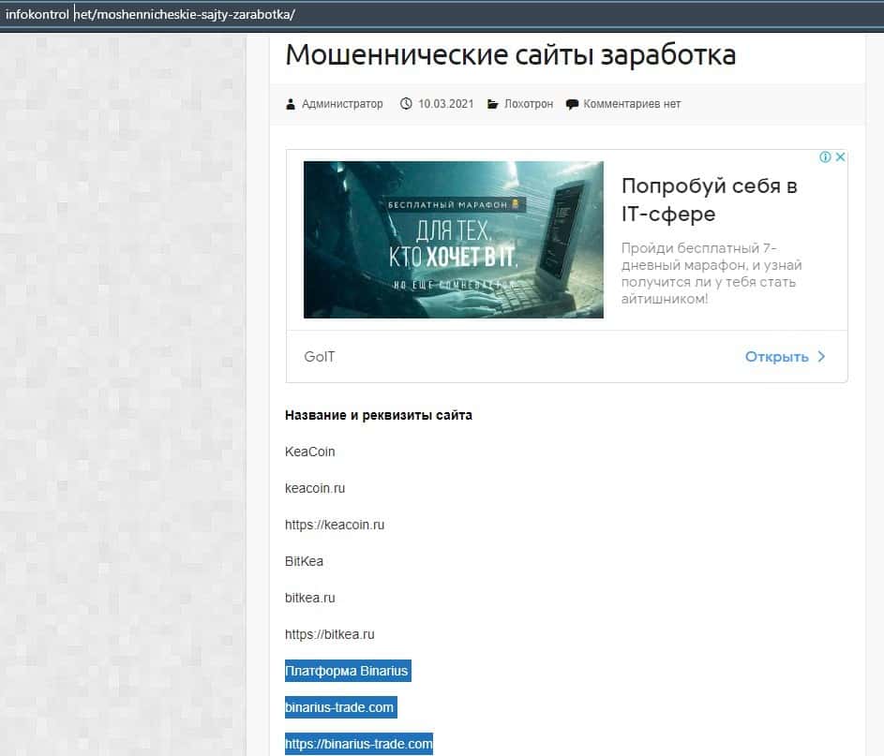This screenshot has width=884, height=756.
Task: Click the chevron arrow next to Открыть
Action: point(821,357)
